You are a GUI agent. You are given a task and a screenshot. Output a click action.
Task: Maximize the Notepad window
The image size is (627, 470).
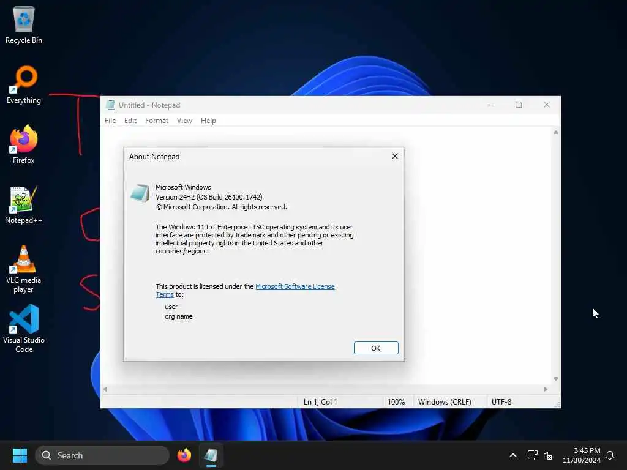click(x=519, y=105)
